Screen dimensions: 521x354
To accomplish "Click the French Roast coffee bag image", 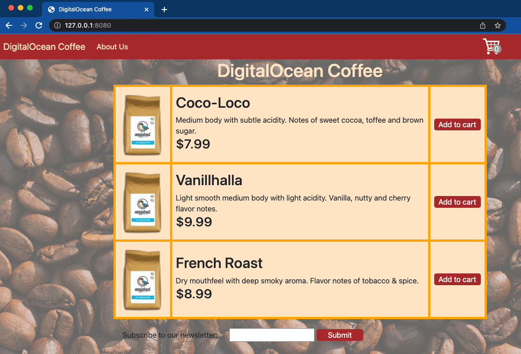I will point(143,280).
